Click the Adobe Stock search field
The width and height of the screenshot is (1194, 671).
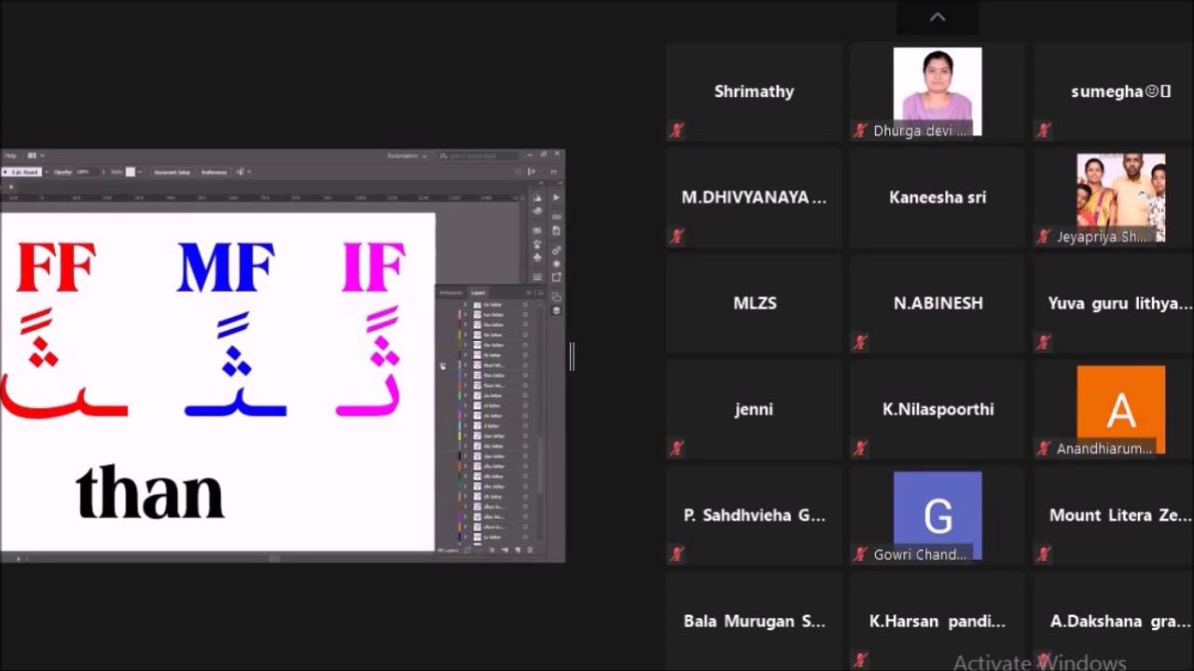(479, 156)
